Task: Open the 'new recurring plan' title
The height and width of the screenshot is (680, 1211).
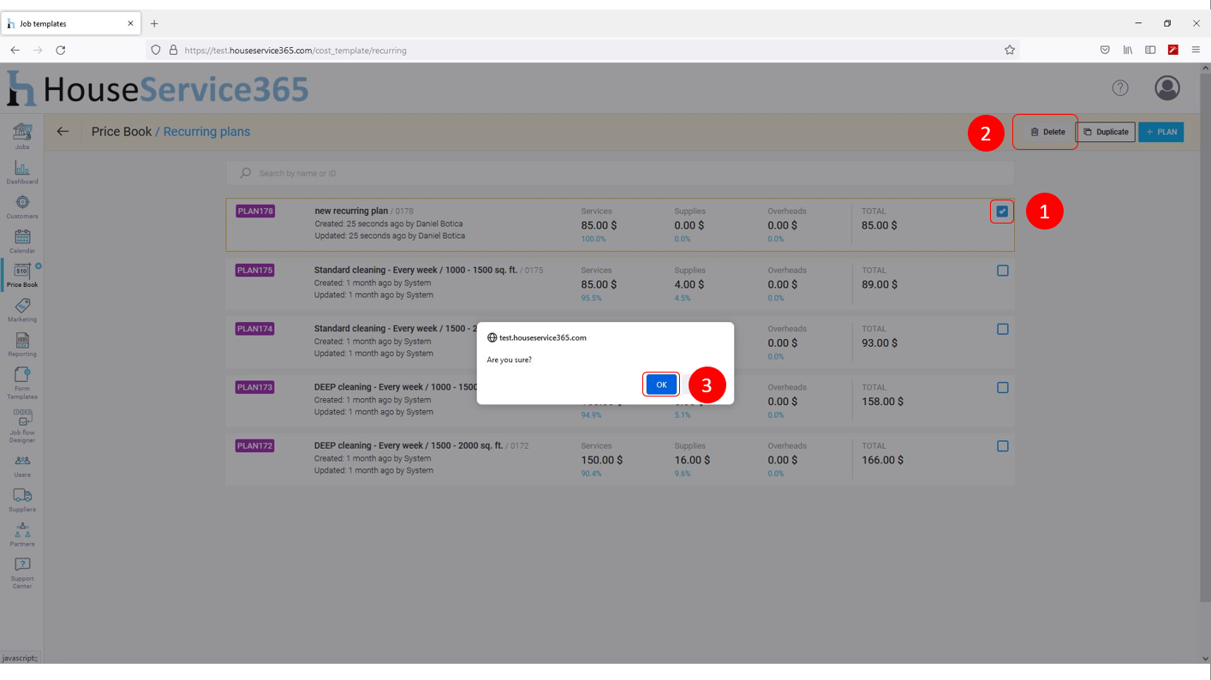Action: click(351, 211)
